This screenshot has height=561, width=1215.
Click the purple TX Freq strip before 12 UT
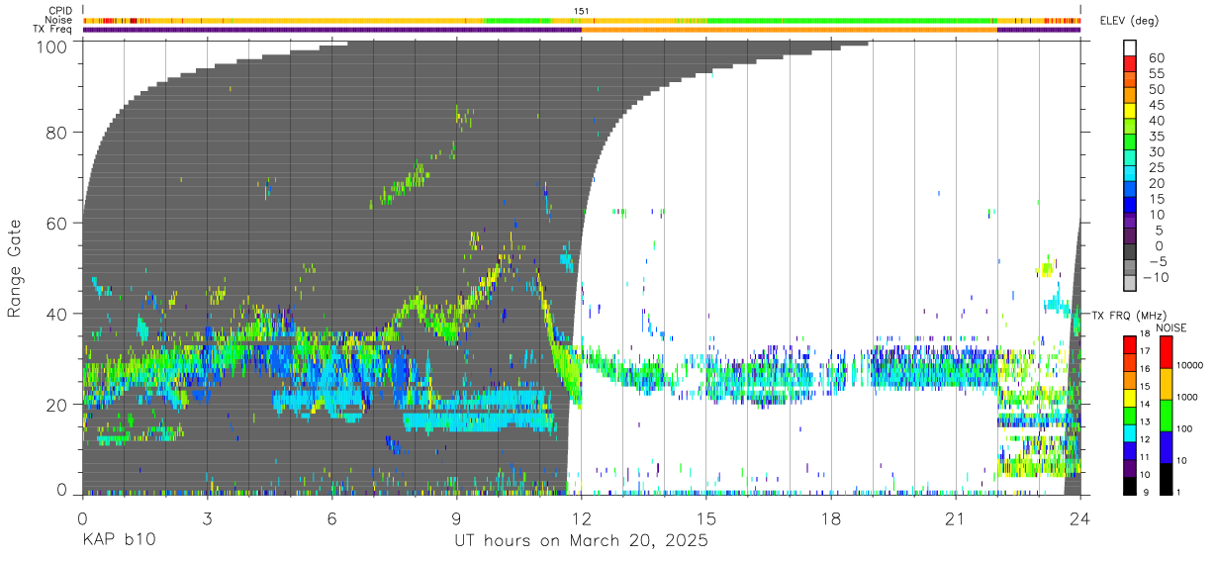click(332, 30)
